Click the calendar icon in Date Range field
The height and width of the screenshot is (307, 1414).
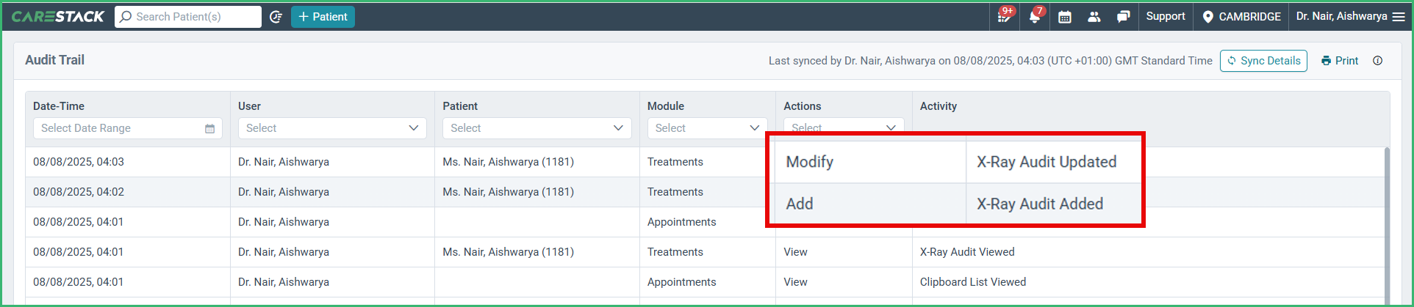(209, 128)
